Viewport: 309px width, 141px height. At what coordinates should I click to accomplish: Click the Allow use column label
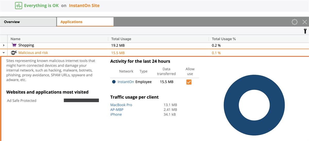tap(190, 71)
